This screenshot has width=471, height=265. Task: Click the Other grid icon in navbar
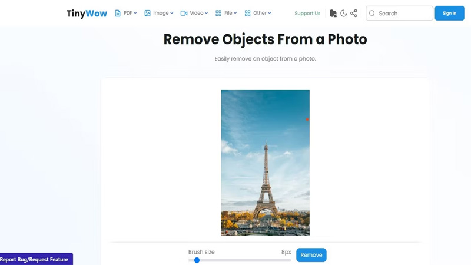pos(247,13)
